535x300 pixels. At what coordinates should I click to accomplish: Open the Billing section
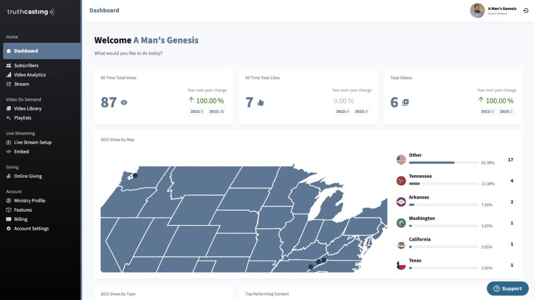click(20, 219)
